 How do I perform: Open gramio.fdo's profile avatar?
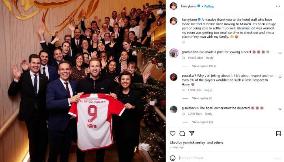click(174, 53)
